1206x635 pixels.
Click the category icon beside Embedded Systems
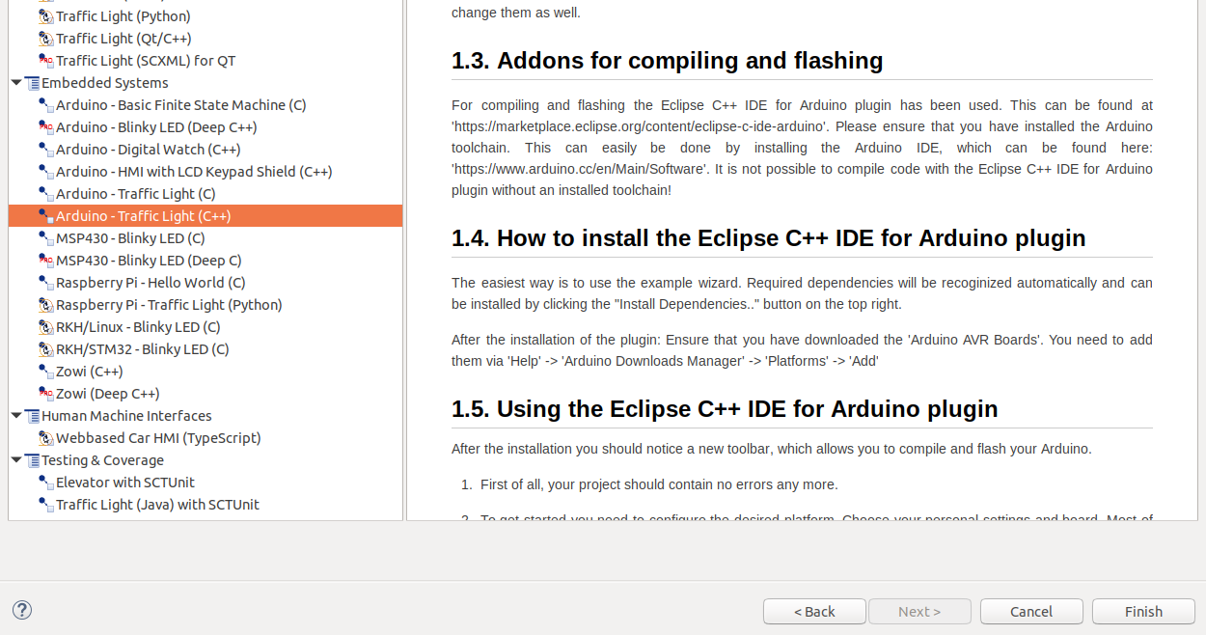tap(32, 82)
